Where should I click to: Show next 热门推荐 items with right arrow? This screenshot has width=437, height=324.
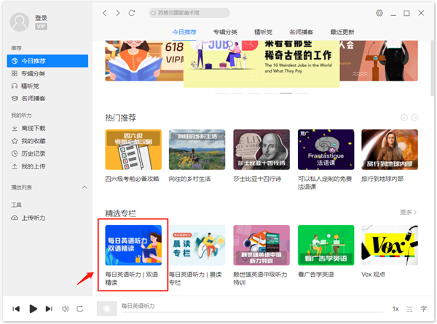coord(416,117)
